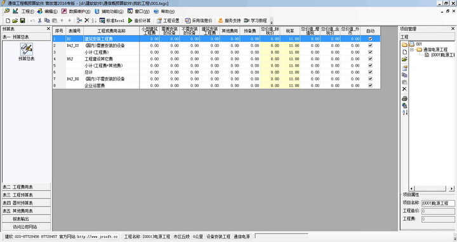Click the 服务支持 toolbar button
The image size is (457, 242).
pyautogui.click(x=230, y=21)
